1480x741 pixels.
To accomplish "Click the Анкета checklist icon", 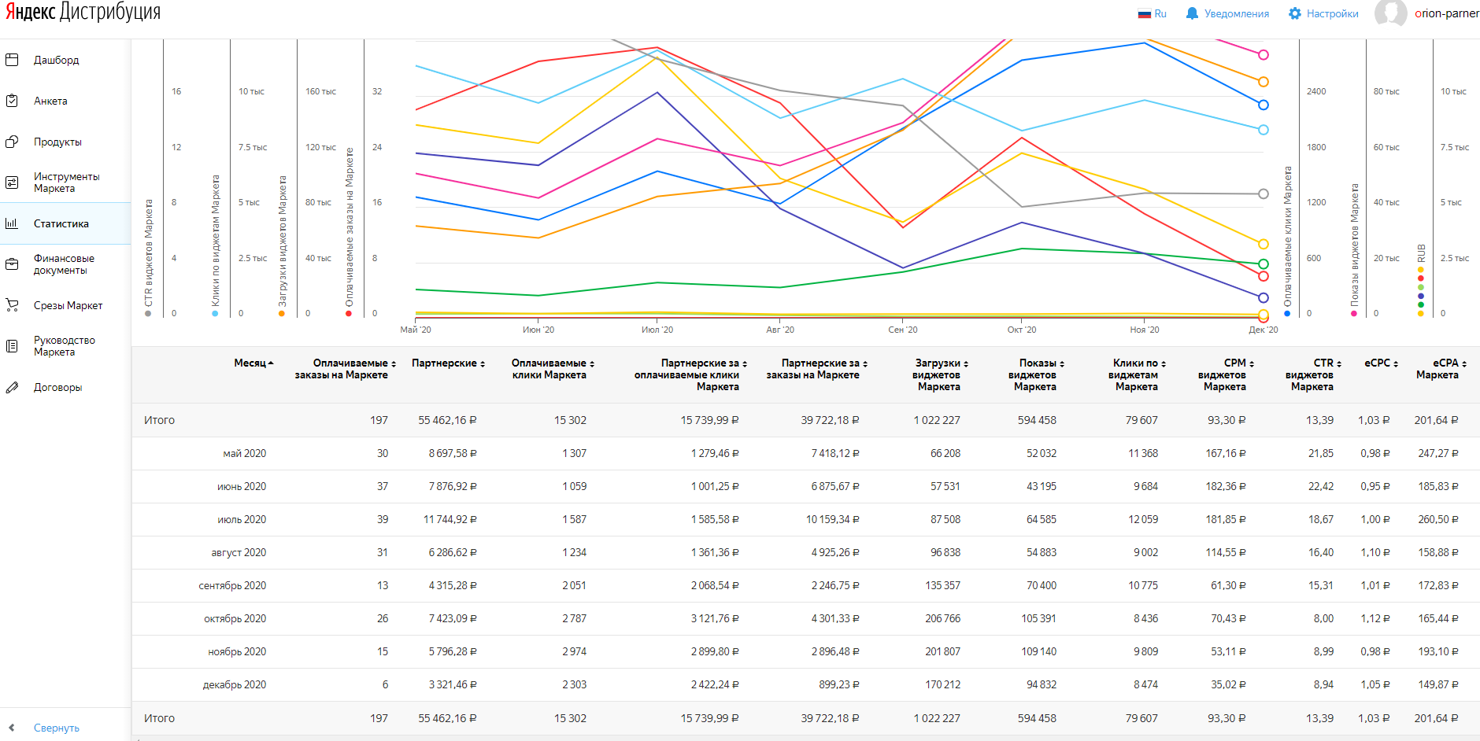I will pyautogui.click(x=12, y=101).
